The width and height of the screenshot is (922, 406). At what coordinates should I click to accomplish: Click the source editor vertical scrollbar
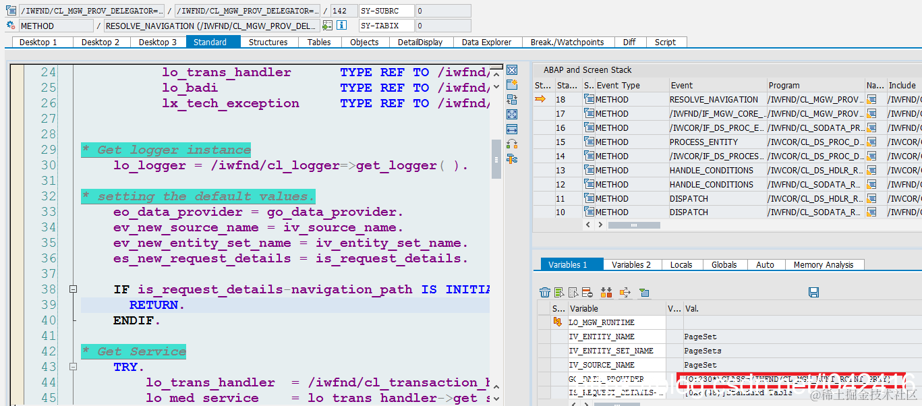click(x=496, y=159)
